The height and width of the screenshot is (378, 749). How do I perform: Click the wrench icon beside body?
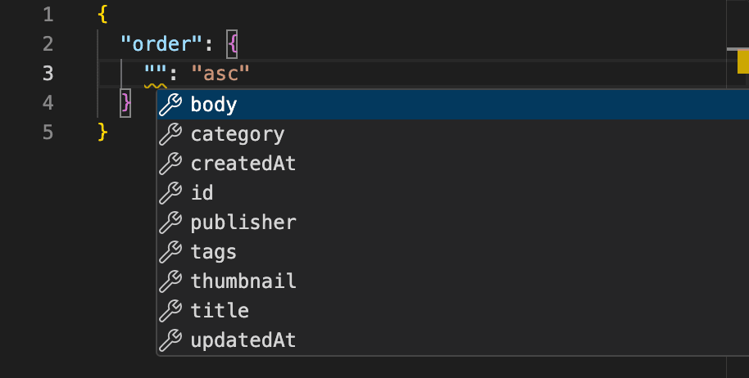tap(170, 105)
